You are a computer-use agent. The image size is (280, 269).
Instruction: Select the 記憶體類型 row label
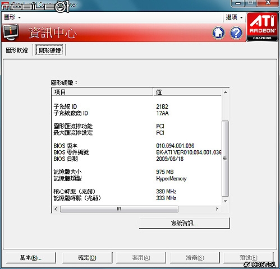click(67, 178)
